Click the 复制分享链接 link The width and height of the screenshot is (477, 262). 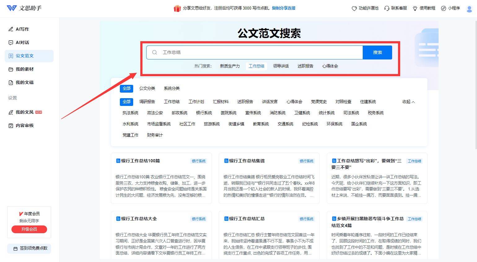pyautogui.click(x=284, y=8)
